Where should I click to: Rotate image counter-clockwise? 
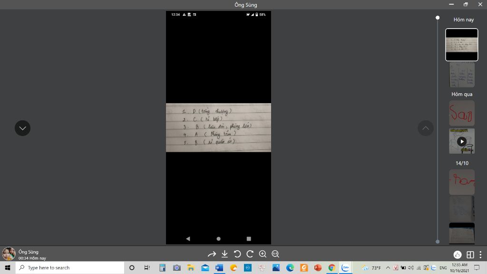[x=237, y=254]
